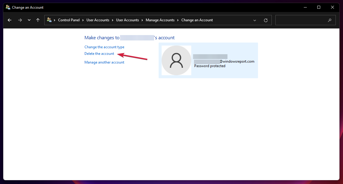Click the title bar User Accounts icon

pos(8,7)
